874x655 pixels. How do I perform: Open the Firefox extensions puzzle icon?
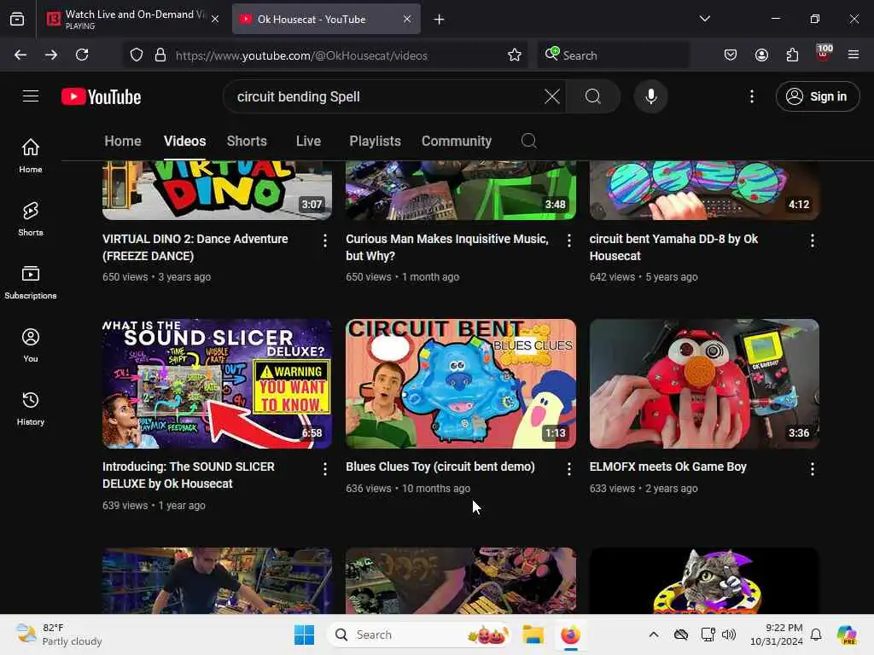[792, 55]
